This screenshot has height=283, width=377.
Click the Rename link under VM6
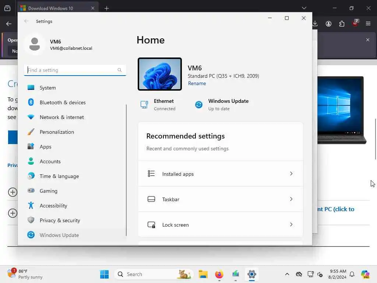pos(197,84)
